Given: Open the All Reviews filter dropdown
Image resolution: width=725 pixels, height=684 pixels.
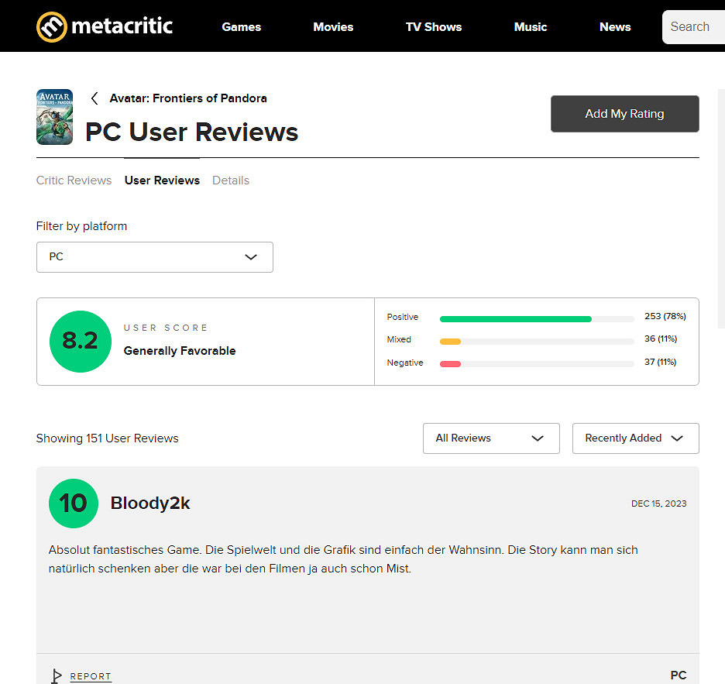Looking at the screenshot, I should [491, 438].
